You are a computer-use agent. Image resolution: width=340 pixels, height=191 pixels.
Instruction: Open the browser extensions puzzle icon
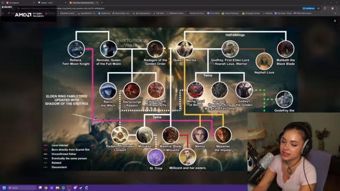[x=325, y=8]
